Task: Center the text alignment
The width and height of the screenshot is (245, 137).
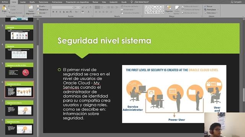Action: pyautogui.click(x=100, y=12)
